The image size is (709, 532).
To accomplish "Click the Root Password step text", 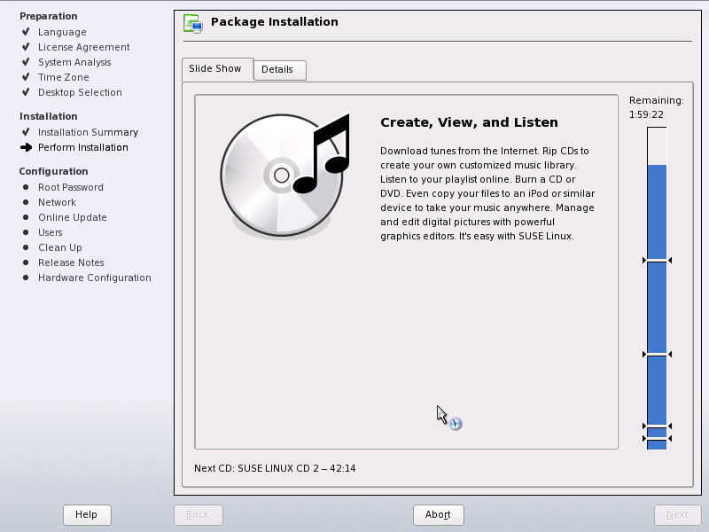I will pyautogui.click(x=71, y=187).
